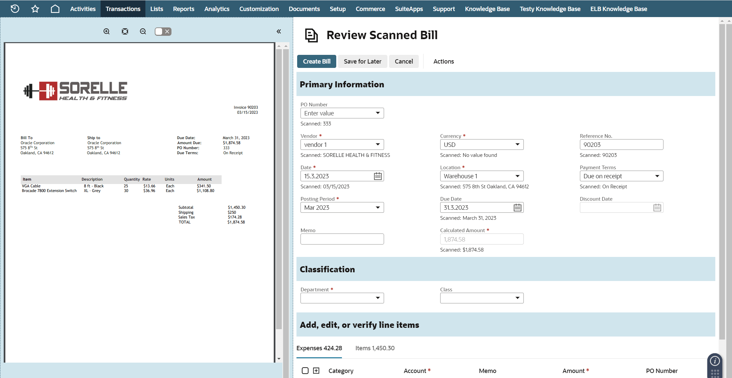Click the Amount column header
This screenshot has height=378, width=732.
[x=576, y=371]
